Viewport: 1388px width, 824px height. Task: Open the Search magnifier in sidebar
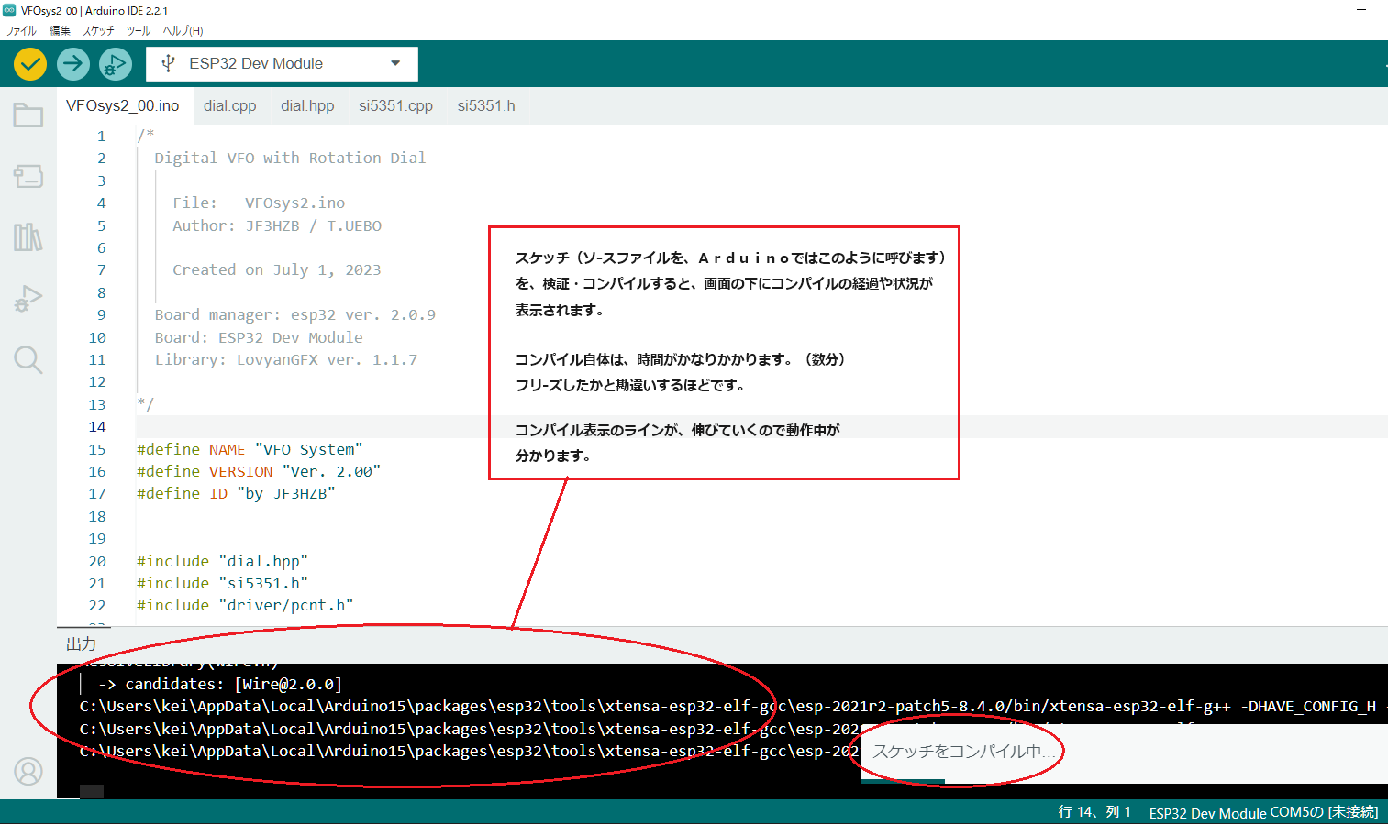click(x=28, y=359)
